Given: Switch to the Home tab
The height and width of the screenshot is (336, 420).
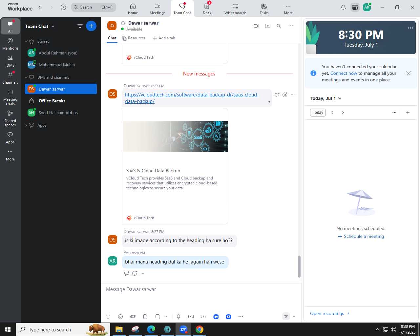Looking at the screenshot, I should pyautogui.click(x=133, y=9).
